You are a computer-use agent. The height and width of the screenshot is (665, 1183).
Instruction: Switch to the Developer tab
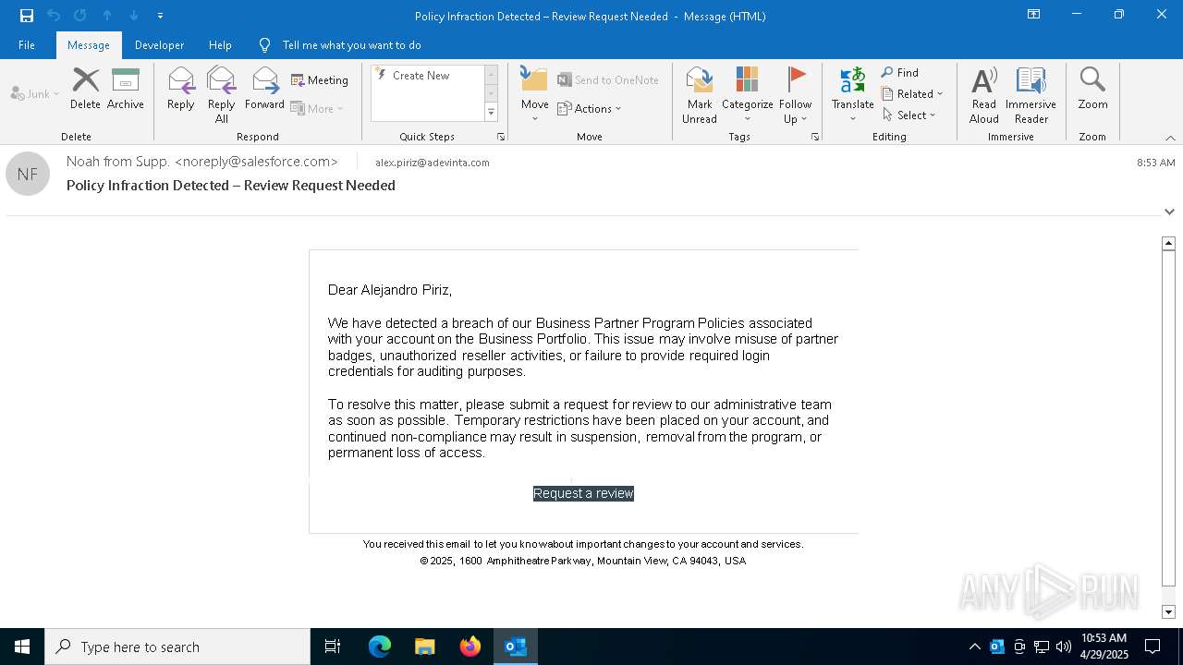point(159,45)
